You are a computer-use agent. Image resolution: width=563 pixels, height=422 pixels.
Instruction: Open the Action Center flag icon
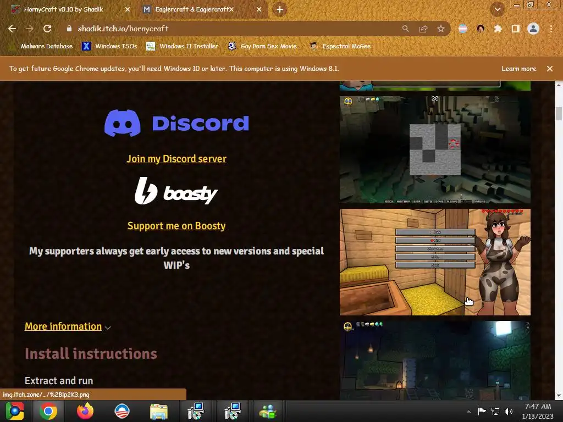pyautogui.click(x=482, y=411)
